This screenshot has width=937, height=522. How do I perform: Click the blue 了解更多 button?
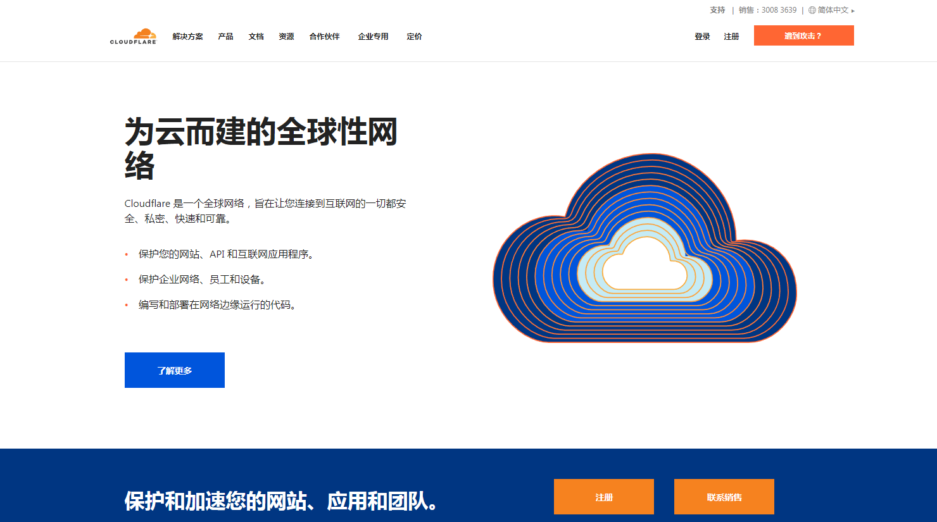175,370
